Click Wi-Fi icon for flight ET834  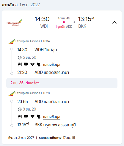coord(32,64)
